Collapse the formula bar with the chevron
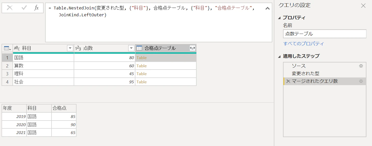This screenshot has width=372, height=146. tap(267, 8)
